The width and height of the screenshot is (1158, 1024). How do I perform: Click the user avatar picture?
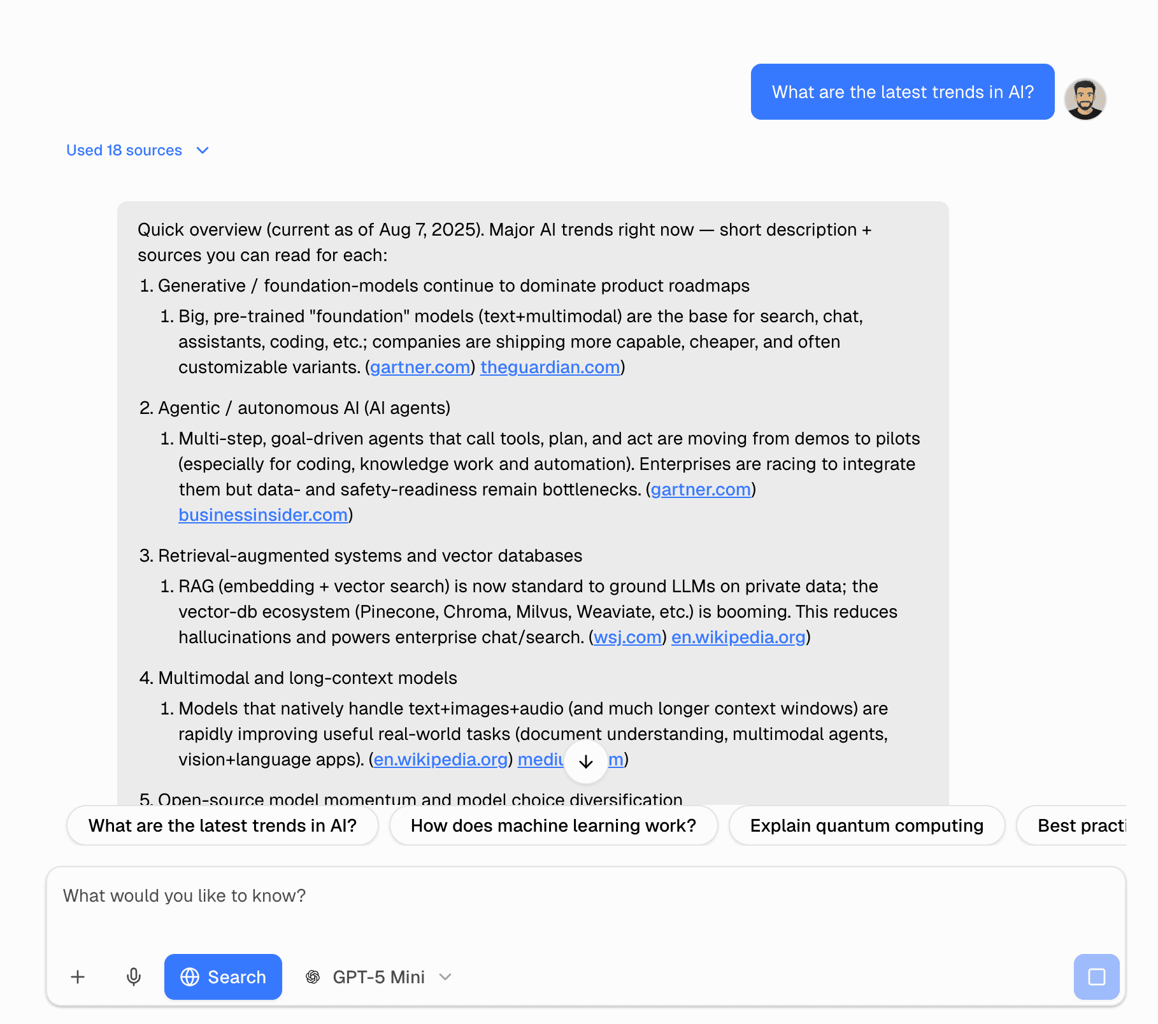click(x=1086, y=98)
